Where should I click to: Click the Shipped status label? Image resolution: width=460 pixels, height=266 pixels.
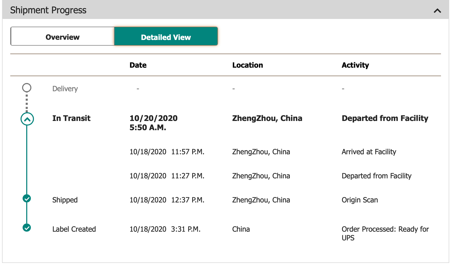(x=65, y=200)
